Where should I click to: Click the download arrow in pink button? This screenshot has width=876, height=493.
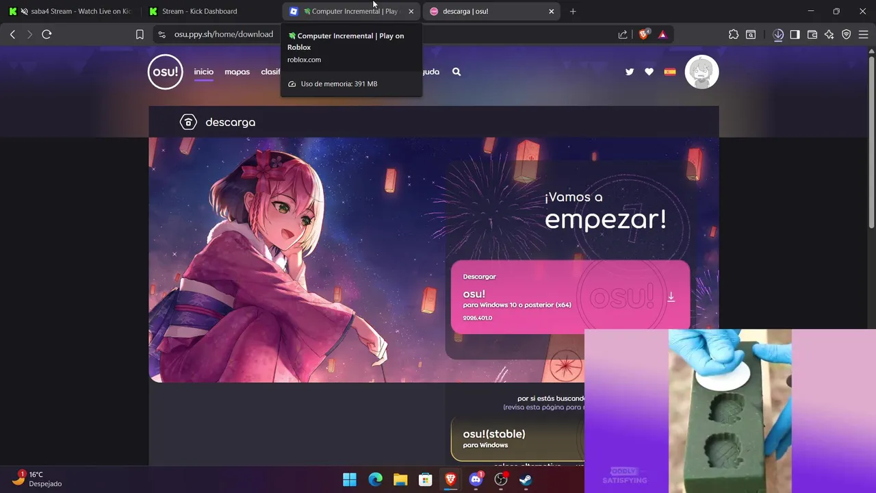tap(671, 296)
